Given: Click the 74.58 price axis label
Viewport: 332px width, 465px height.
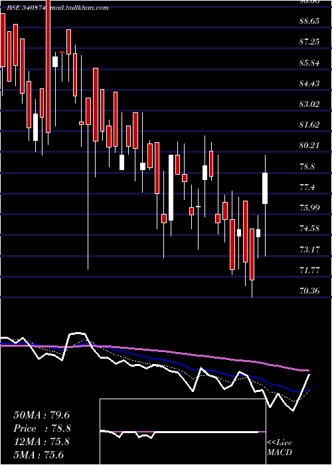Looking at the screenshot, I should 309,229.
